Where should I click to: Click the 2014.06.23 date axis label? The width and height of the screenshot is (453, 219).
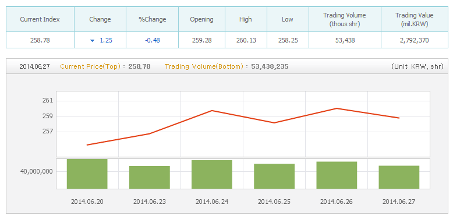coord(150,202)
